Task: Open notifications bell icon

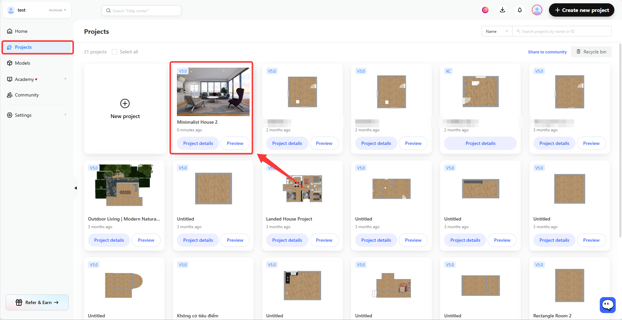Action: [x=520, y=10]
